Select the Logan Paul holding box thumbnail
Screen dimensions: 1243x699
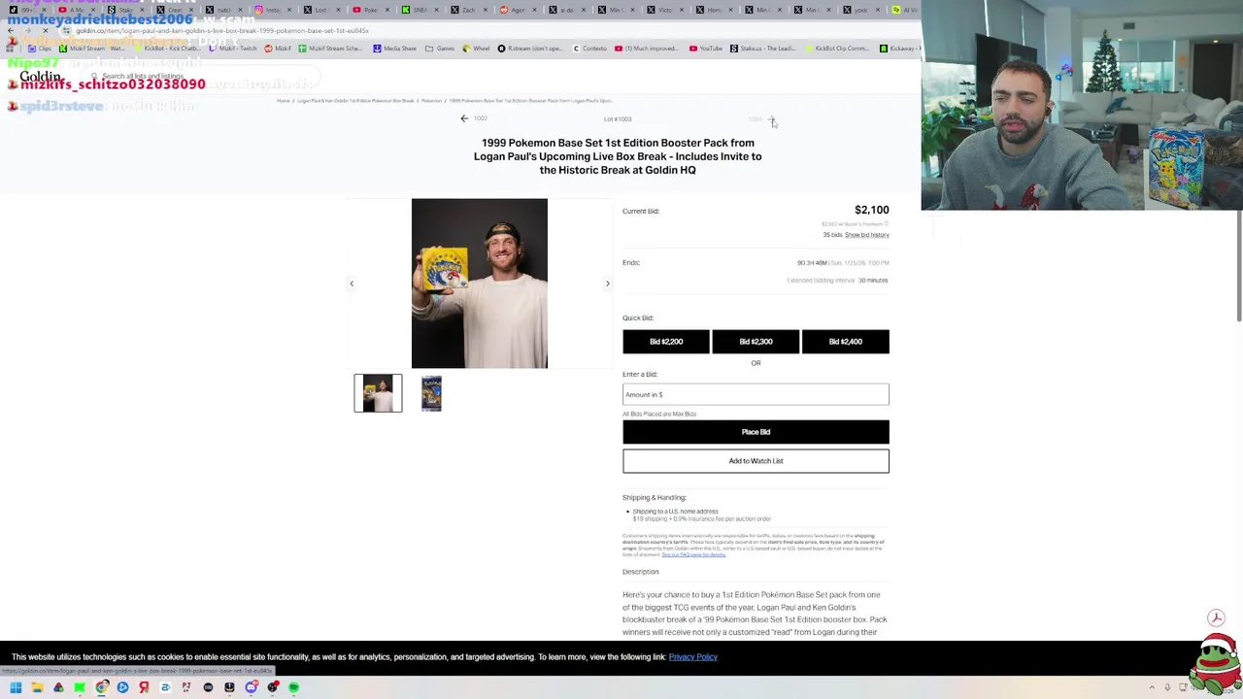pyautogui.click(x=378, y=393)
